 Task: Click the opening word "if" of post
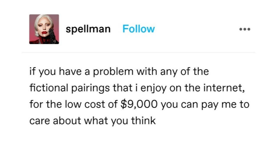pyautogui.click(x=32, y=72)
